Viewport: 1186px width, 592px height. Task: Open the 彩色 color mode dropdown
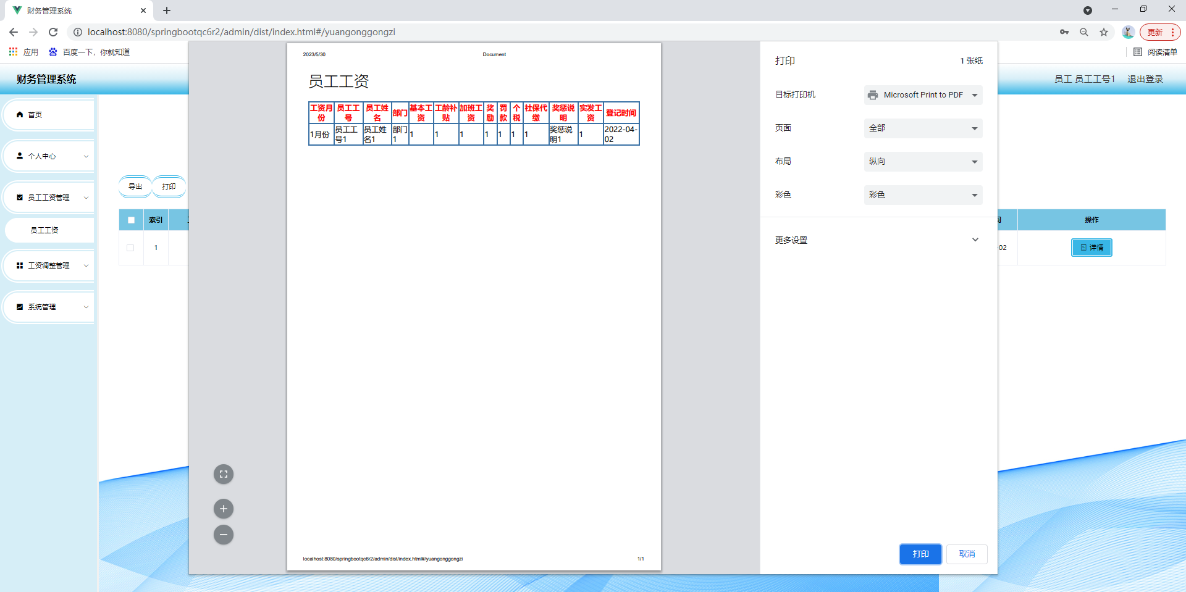923,195
